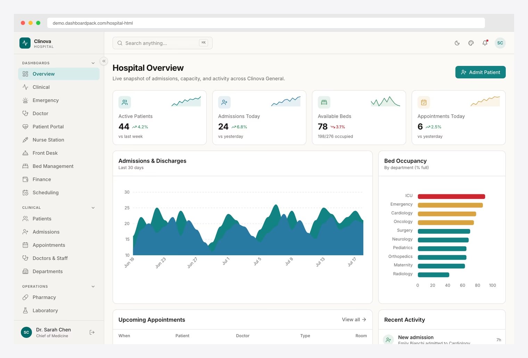Go to Admissions in the sidebar

point(59,232)
